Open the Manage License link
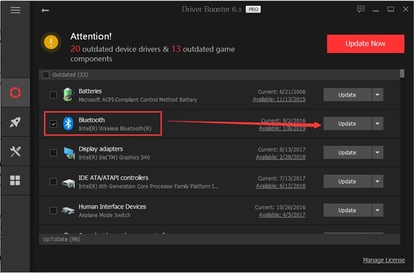The width and height of the screenshot is (414, 273). (x=383, y=260)
